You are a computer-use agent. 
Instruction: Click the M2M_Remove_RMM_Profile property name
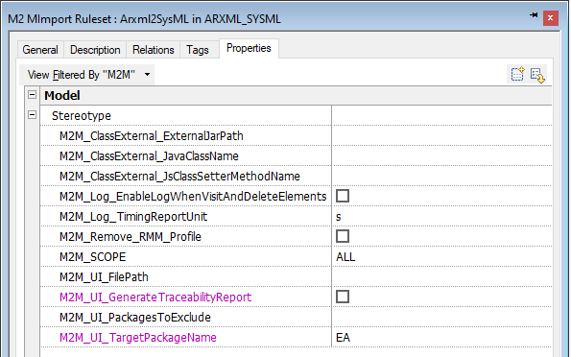[x=131, y=237]
